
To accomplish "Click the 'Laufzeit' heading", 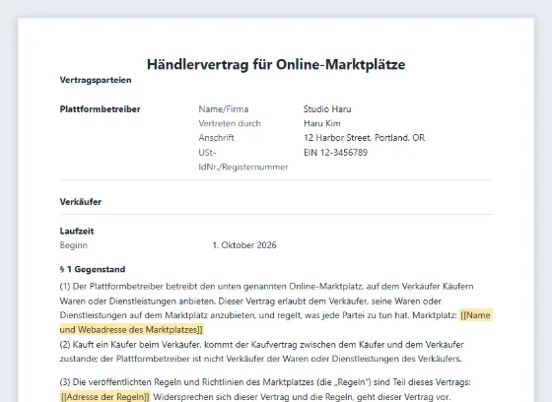I will click(77, 231).
